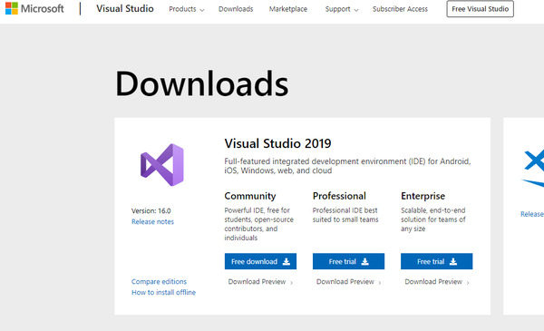This screenshot has width=544, height=331.
Task: Click the Microsoft logo
Action: click(x=34, y=8)
